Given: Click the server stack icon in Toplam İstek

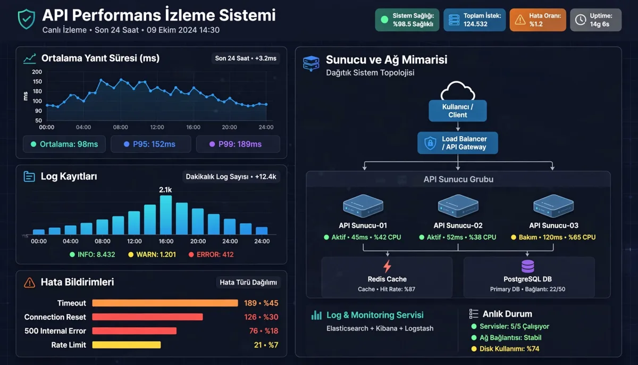Looking at the screenshot, I should coord(454,20).
